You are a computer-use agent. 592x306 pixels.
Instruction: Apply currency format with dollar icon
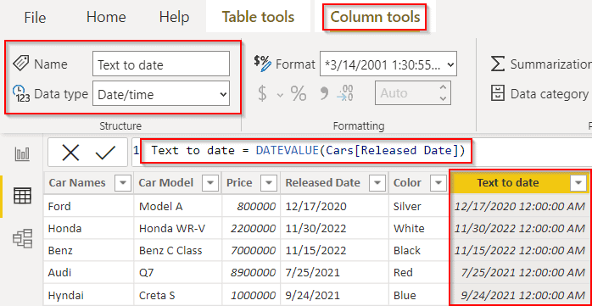(x=262, y=93)
